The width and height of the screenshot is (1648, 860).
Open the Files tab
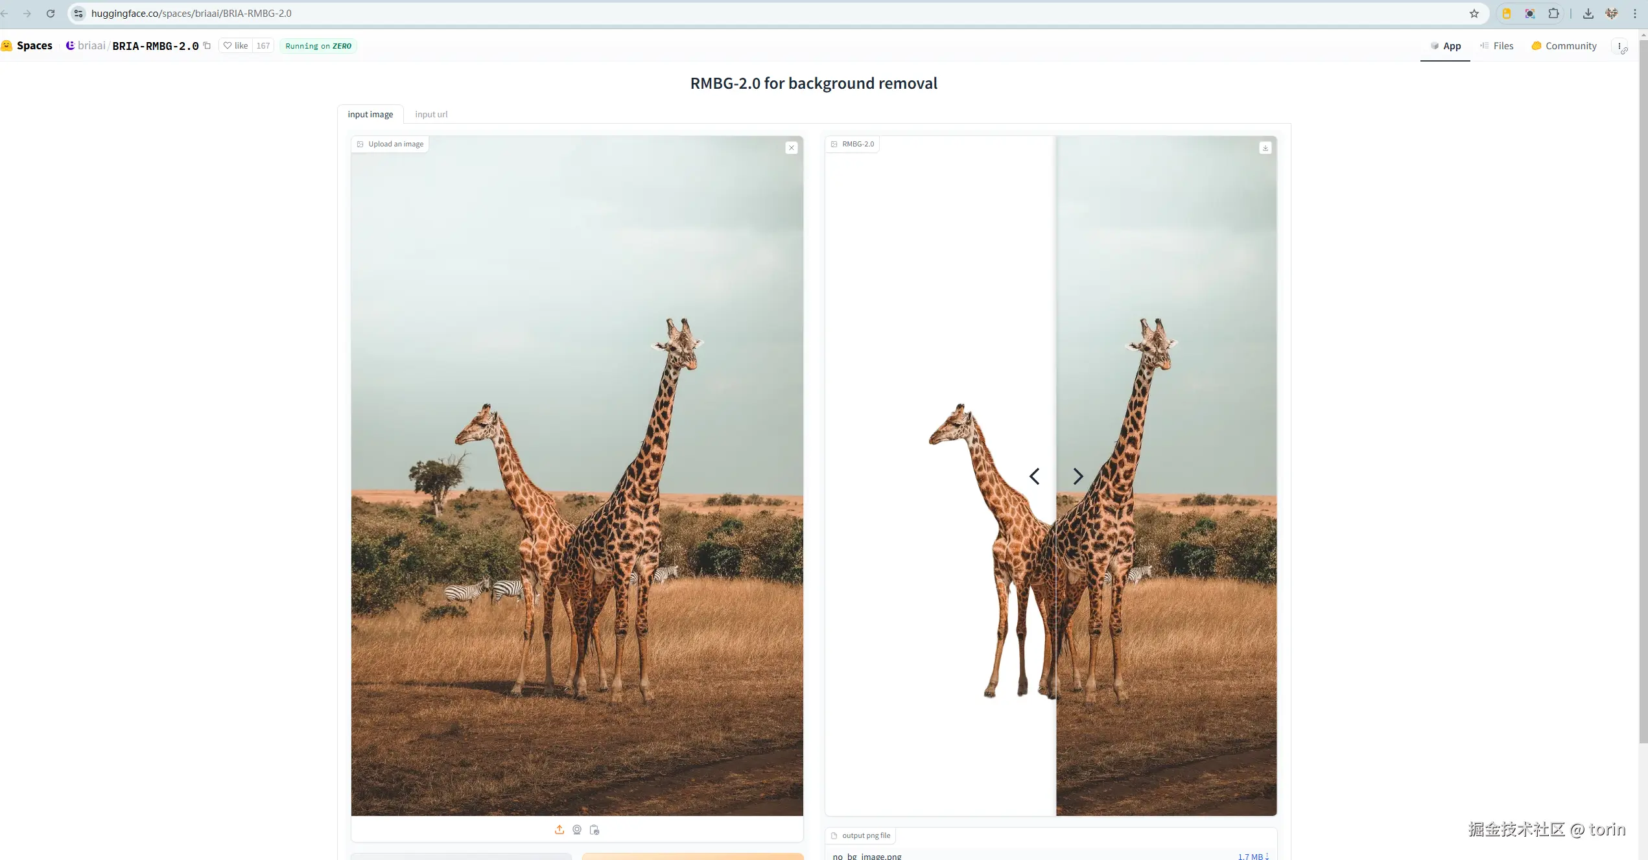(1497, 46)
